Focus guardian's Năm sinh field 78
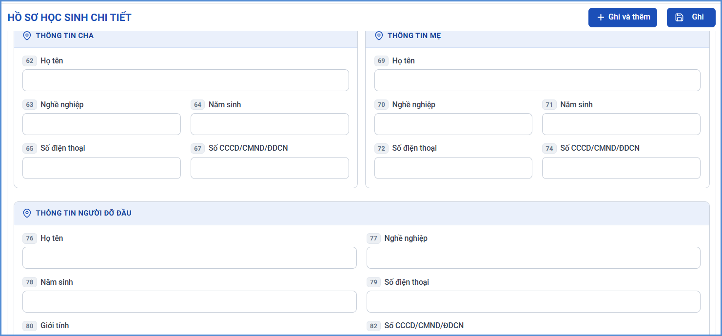 pos(190,301)
